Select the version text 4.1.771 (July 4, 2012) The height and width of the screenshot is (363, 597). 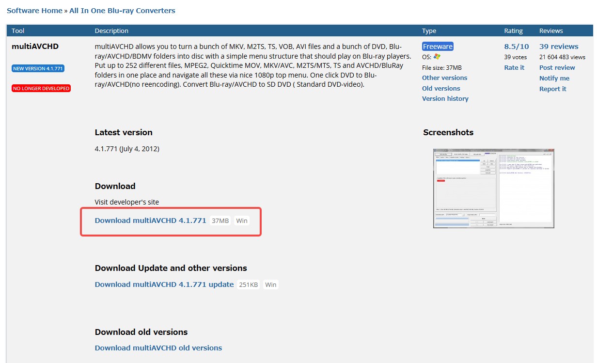click(x=127, y=149)
